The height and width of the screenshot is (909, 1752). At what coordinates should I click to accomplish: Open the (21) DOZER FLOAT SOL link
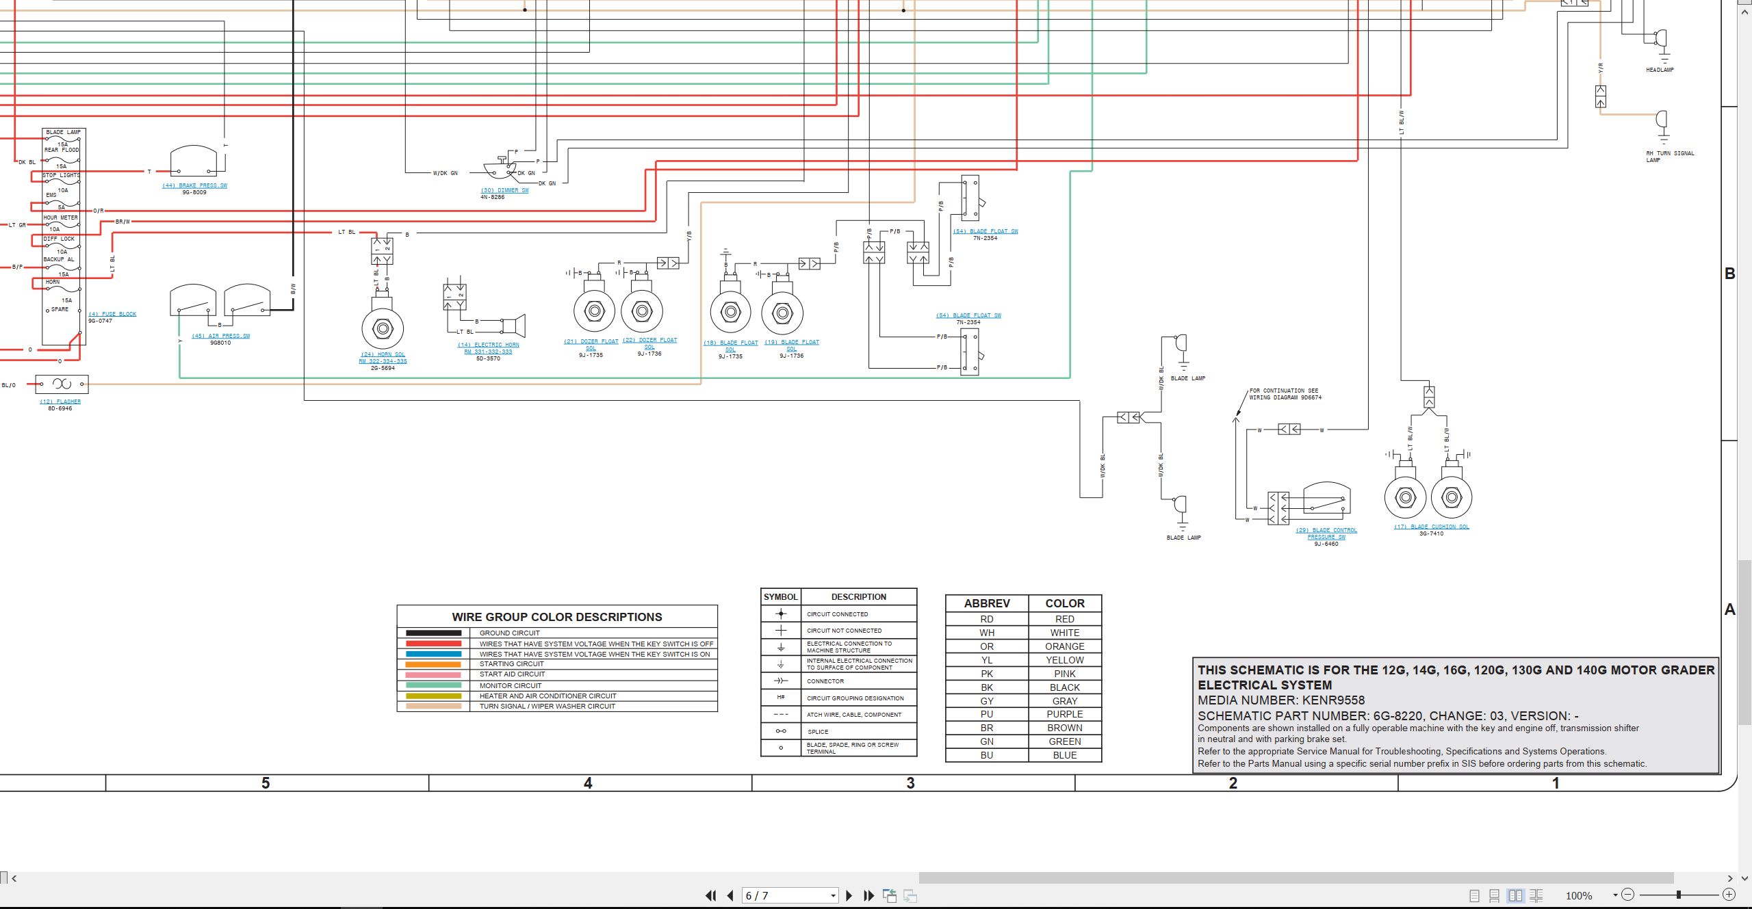tap(591, 345)
